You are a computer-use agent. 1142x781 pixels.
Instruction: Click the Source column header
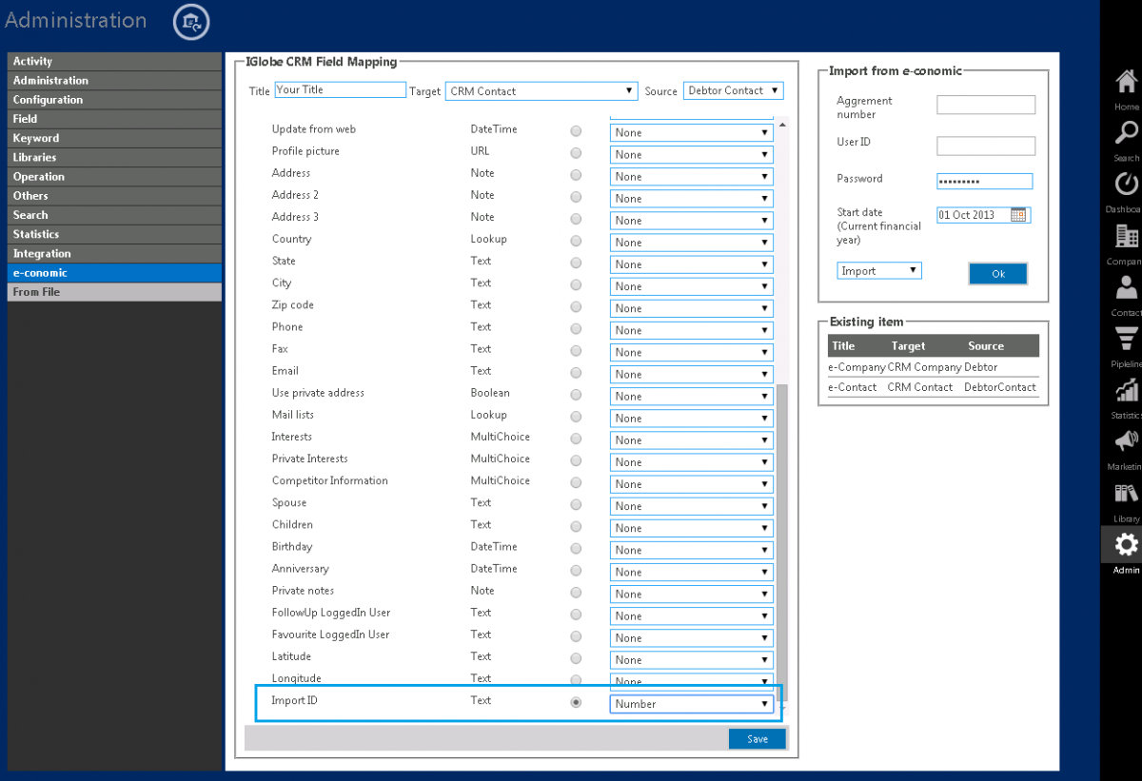(986, 346)
